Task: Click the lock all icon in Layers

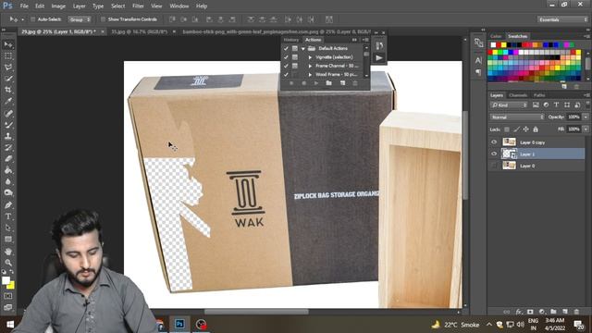Action: click(536, 129)
